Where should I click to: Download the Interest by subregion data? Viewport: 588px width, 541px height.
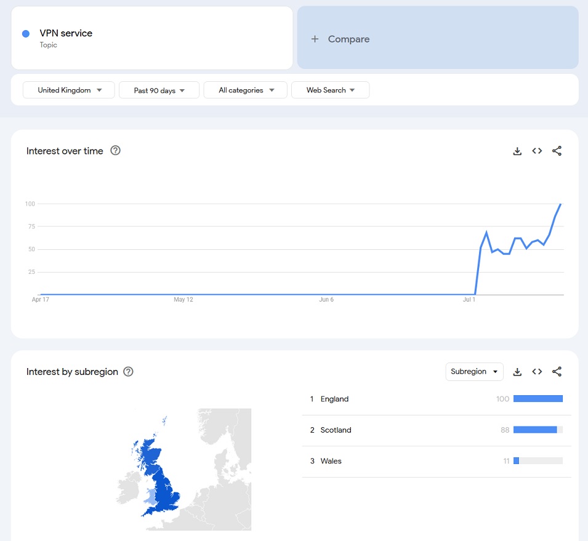tap(517, 372)
